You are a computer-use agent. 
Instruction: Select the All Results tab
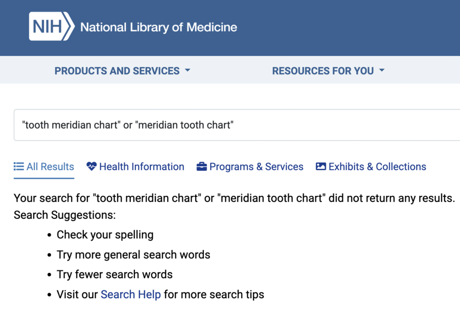tap(44, 167)
